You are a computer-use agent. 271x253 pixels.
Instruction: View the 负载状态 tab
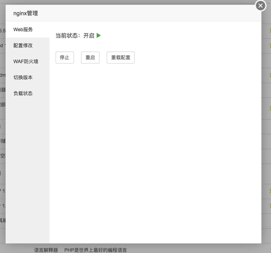(23, 93)
